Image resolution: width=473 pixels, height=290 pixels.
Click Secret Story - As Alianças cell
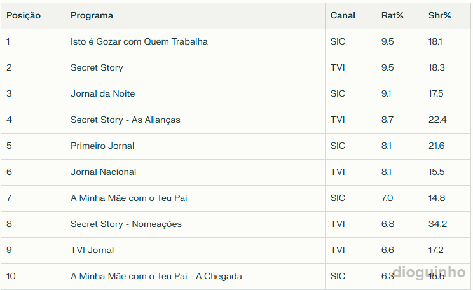click(x=125, y=120)
